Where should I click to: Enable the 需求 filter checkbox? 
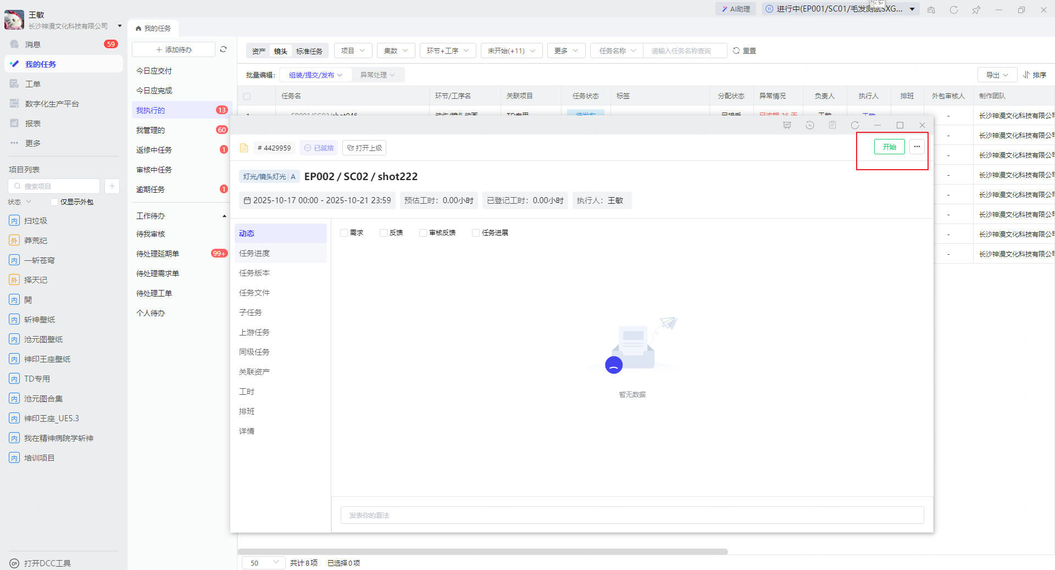pos(344,233)
